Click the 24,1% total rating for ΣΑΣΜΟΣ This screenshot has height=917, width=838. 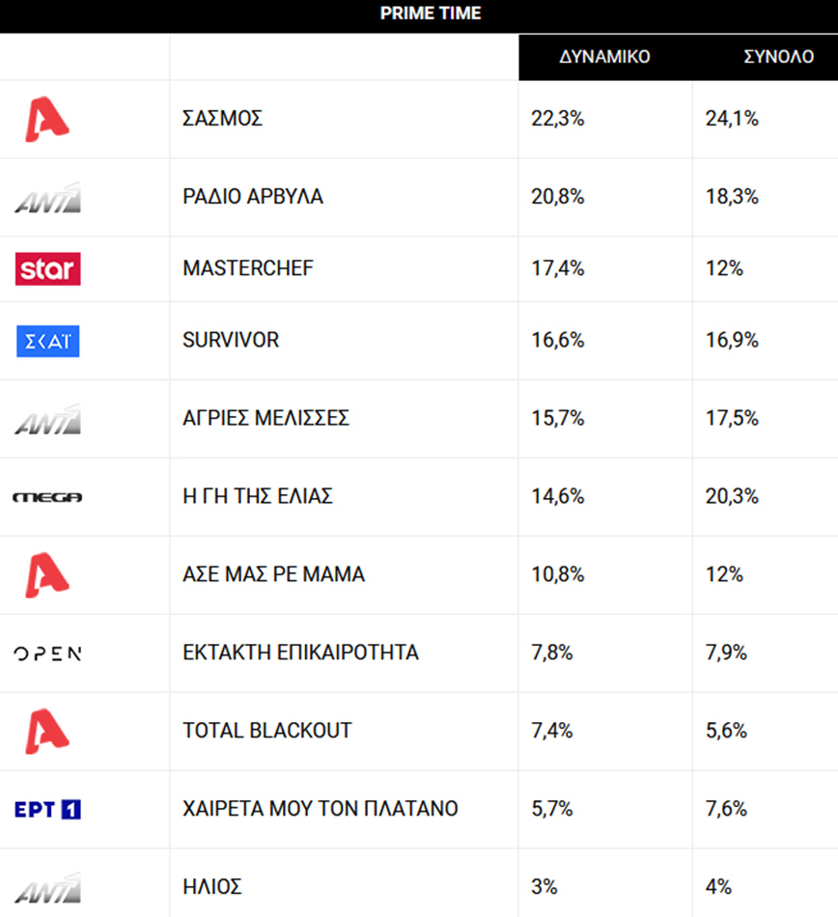pos(733,120)
